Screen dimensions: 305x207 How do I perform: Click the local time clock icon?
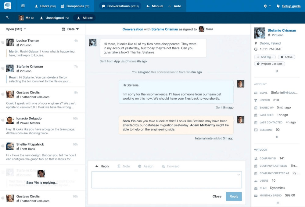click(x=256, y=49)
